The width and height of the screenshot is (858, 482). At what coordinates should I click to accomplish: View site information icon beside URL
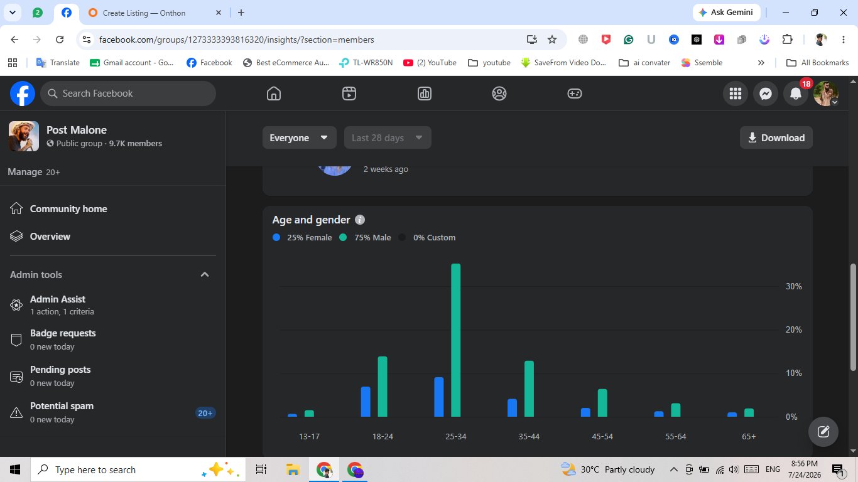87,40
